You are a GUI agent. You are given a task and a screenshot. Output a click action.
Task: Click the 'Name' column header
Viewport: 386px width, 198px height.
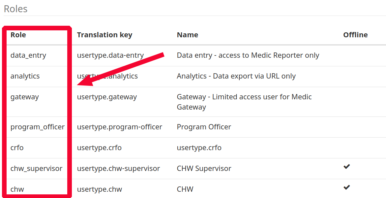click(187, 35)
